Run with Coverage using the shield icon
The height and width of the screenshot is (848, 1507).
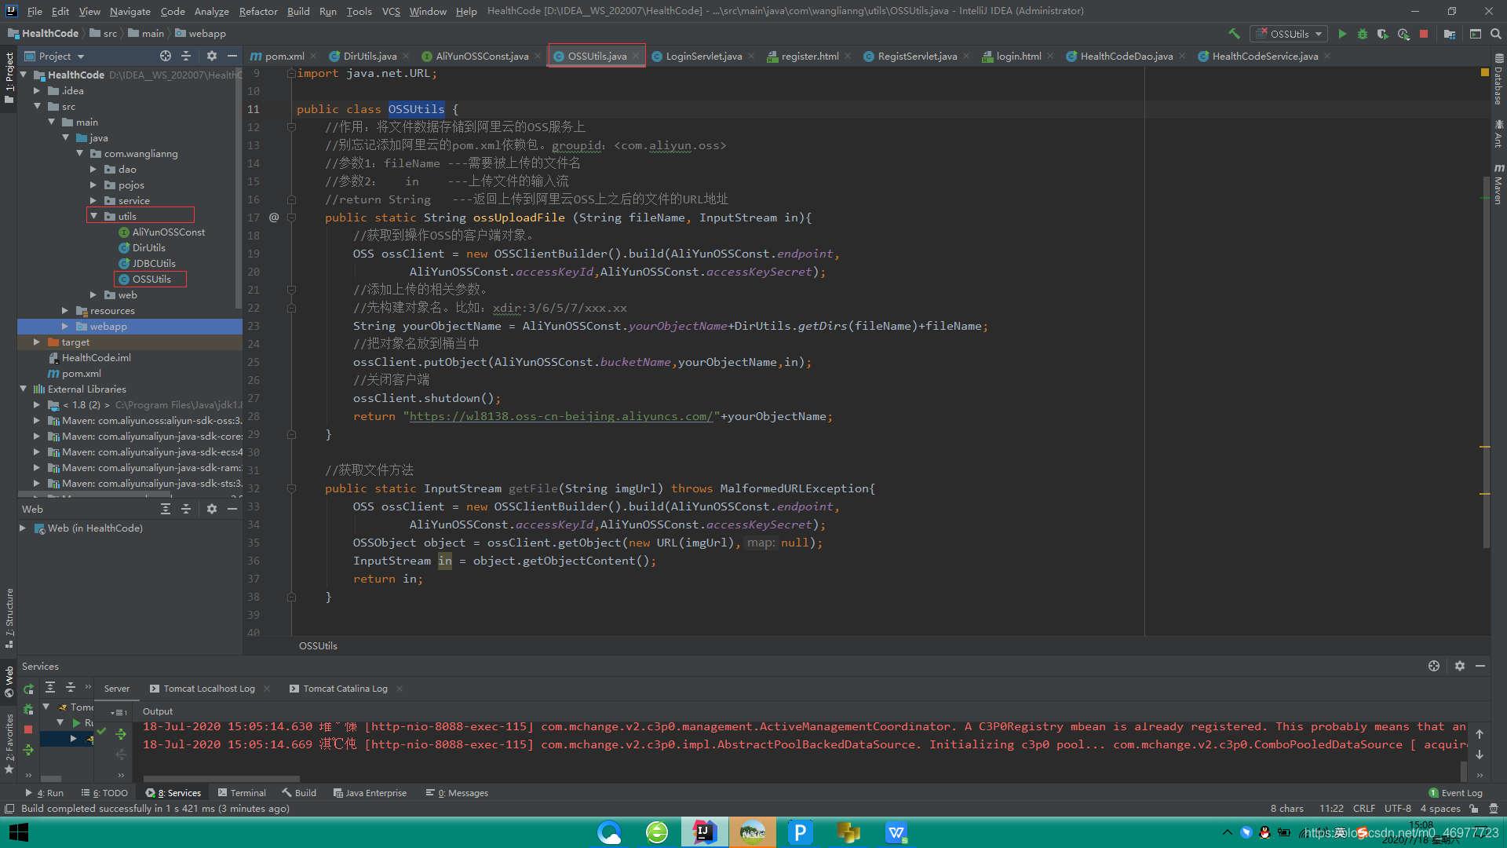(1383, 34)
